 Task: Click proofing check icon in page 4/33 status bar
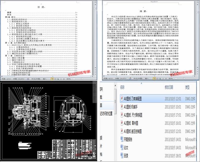[130, 79]
